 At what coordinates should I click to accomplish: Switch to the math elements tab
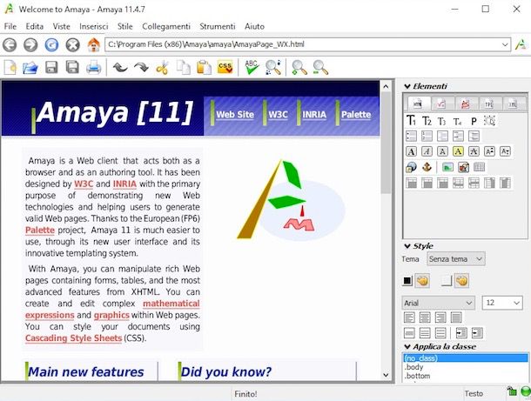(441, 104)
